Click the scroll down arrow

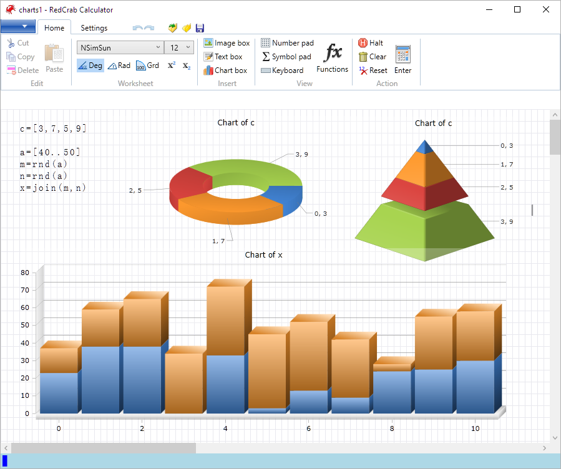pos(555,438)
